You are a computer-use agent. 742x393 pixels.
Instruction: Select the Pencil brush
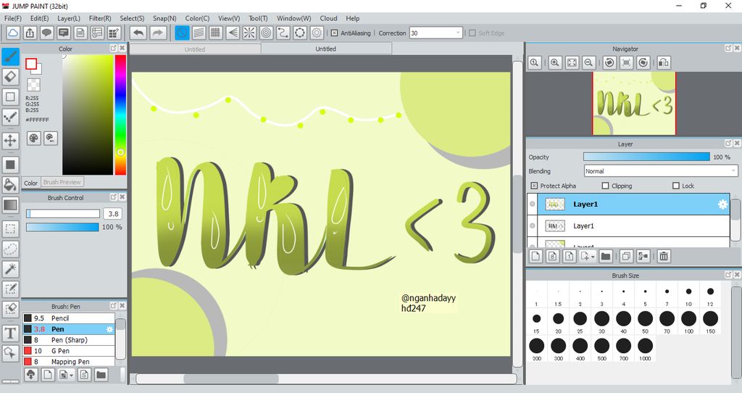coord(69,318)
